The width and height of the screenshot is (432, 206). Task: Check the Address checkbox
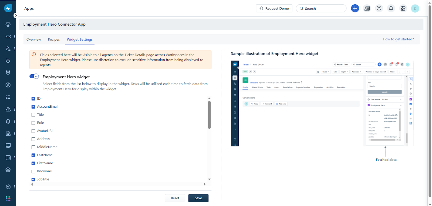[33, 139]
